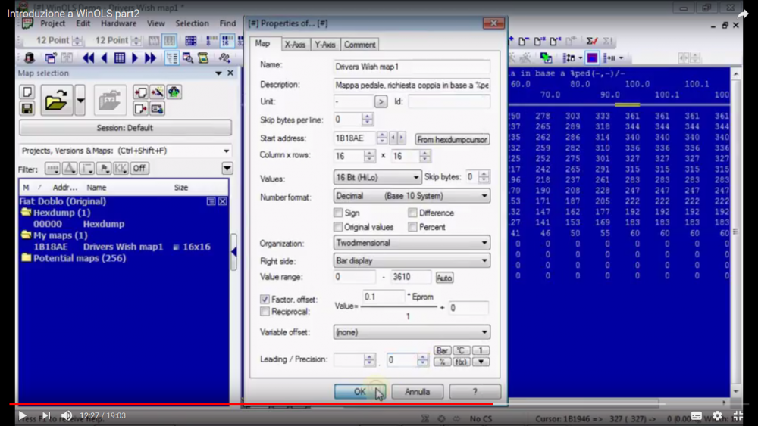Uncheck the Factor, offset checkbox
The width and height of the screenshot is (758, 426).
point(265,299)
